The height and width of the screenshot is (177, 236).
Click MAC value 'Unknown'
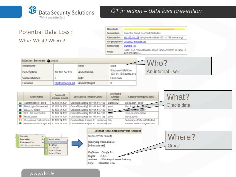[116, 78]
